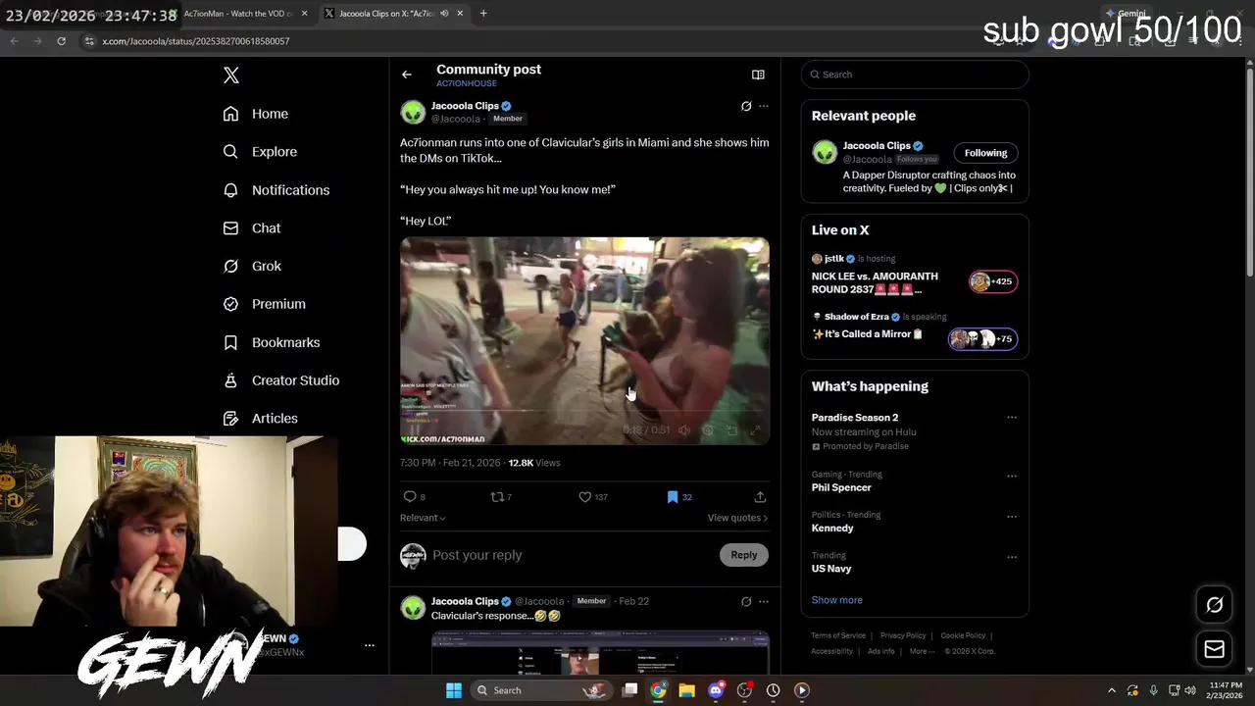The width and height of the screenshot is (1255, 706).
Task: Open File Explorer from the taskbar
Action: [x=687, y=690]
